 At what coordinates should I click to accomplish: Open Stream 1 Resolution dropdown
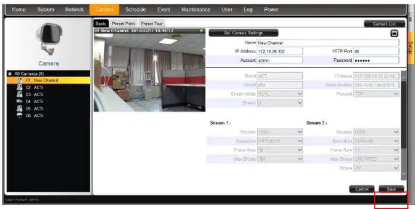pos(280,141)
